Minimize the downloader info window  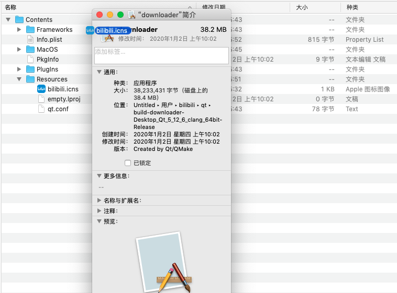coord(110,15)
